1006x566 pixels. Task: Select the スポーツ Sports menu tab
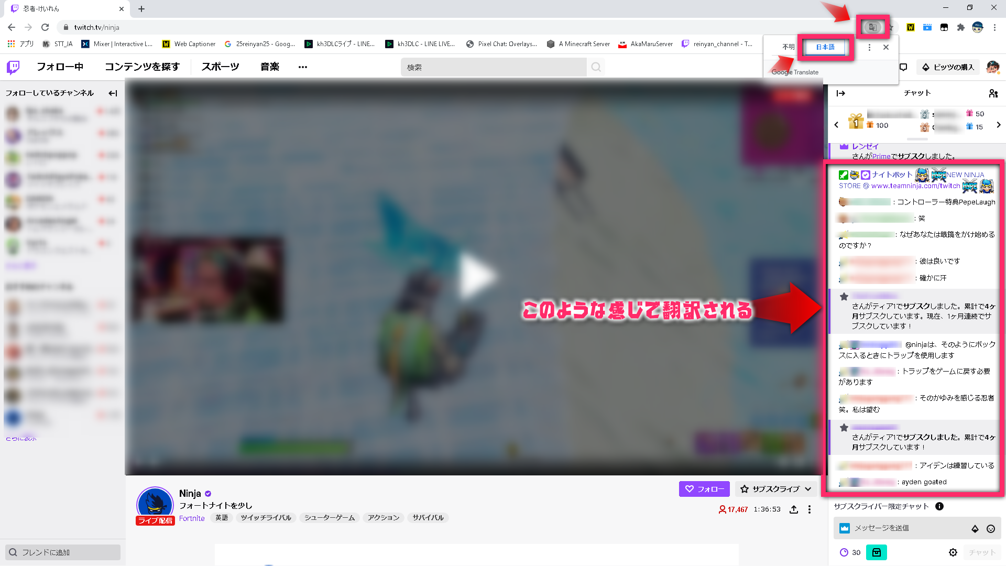click(x=221, y=67)
